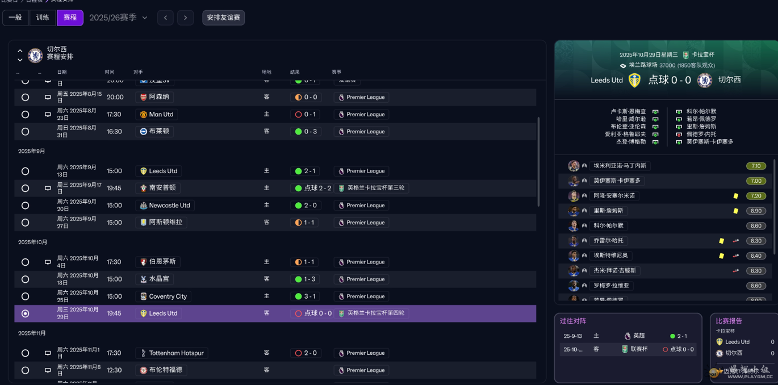Click the up chevron beside Chelsea badge
Viewport: 778px width, 385px height.
click(x=20, y=51)
